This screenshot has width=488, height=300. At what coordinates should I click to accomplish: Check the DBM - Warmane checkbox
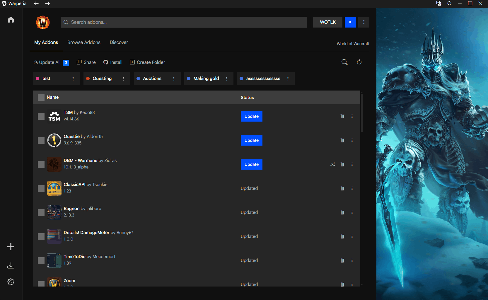41,164
